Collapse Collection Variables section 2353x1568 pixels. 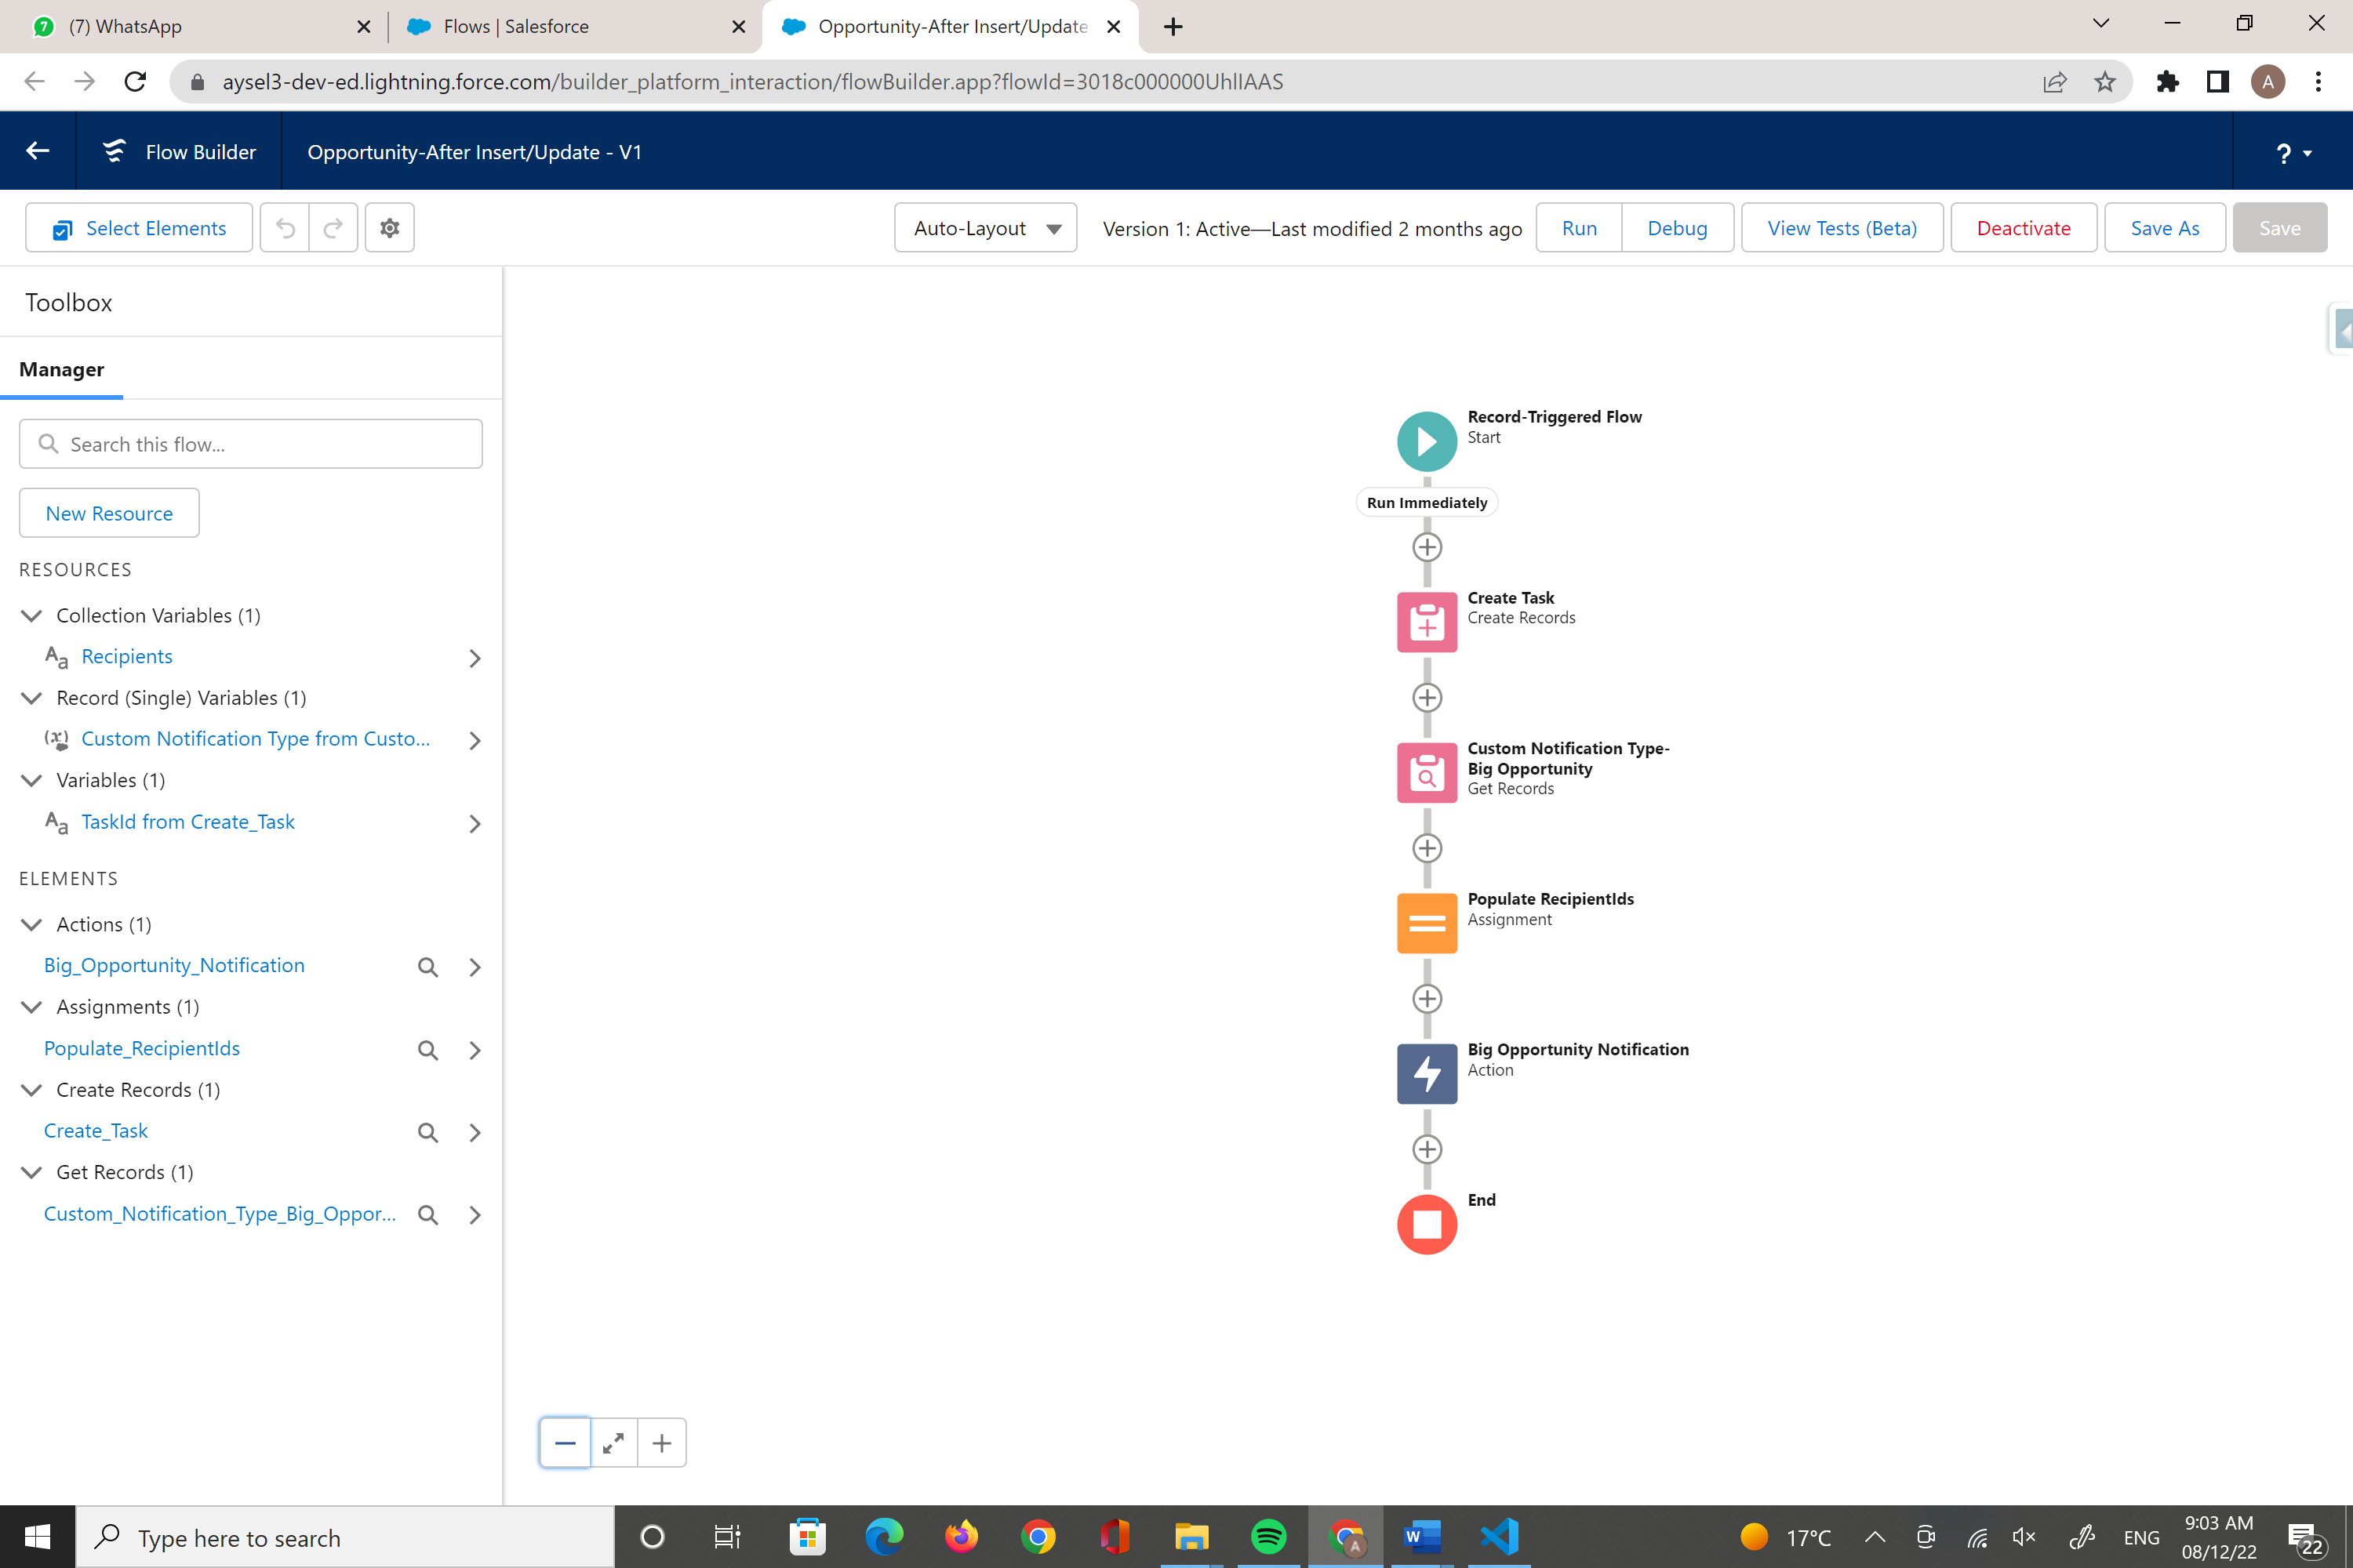tap(32, 615)
